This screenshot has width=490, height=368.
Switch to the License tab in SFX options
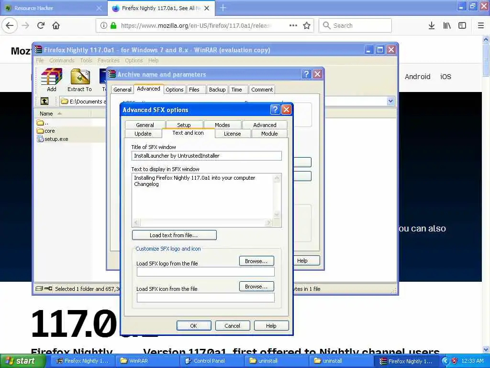[x=232, y=134]
